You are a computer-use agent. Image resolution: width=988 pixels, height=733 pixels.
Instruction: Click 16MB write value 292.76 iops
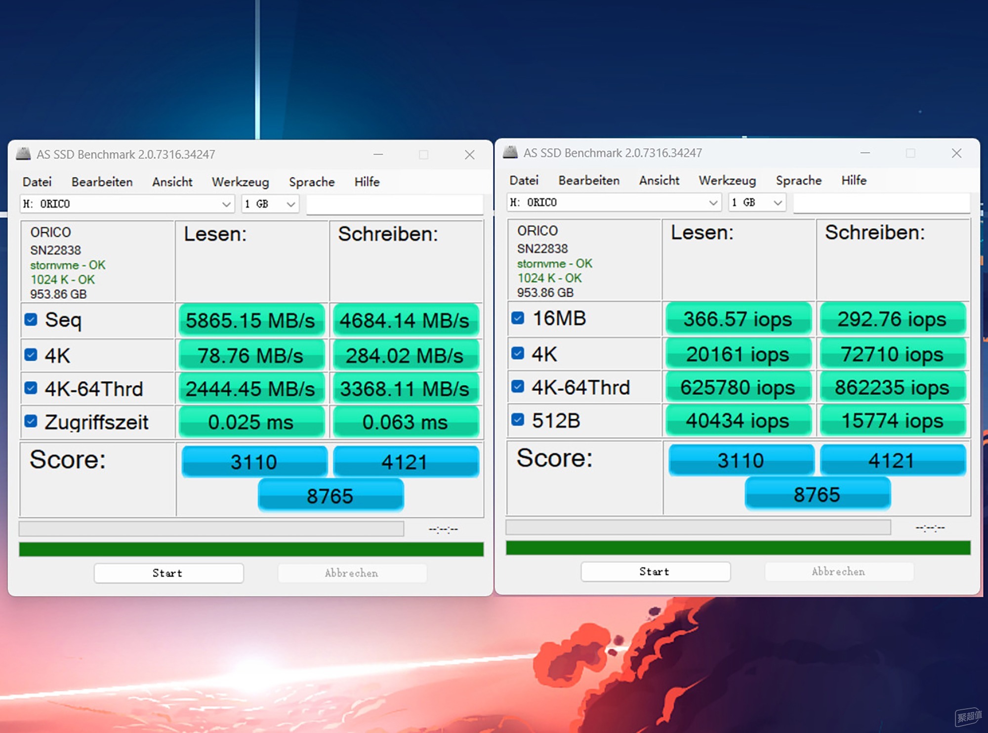coord(892,319)
